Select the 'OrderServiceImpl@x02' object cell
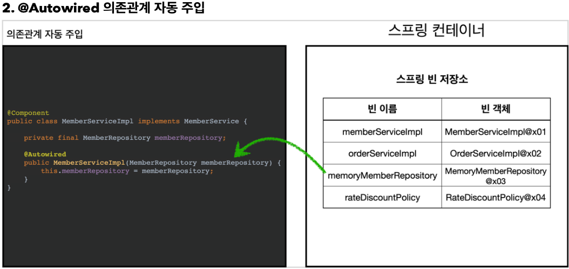Viewport: 569px width, 269px height. pyautogui.click(x=496, y=153)
